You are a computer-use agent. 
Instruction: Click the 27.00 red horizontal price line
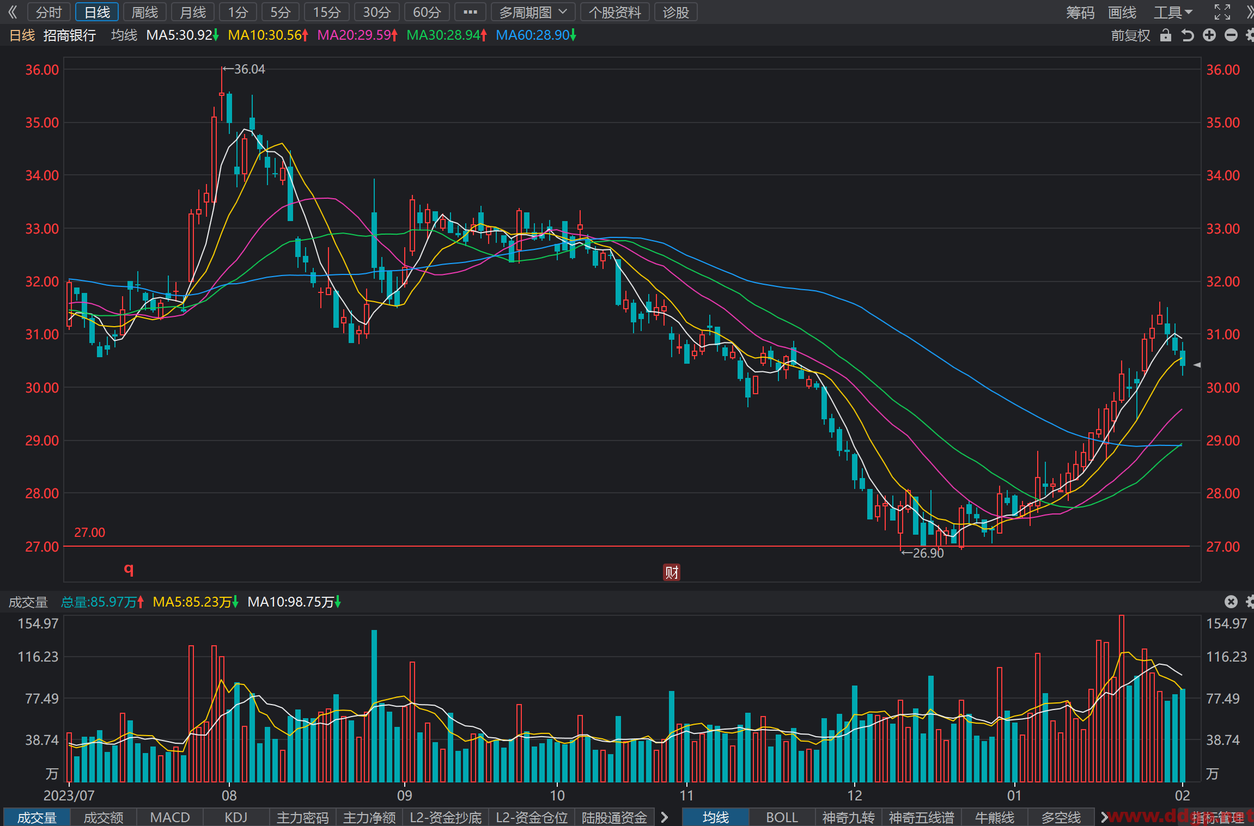point(626,546)
